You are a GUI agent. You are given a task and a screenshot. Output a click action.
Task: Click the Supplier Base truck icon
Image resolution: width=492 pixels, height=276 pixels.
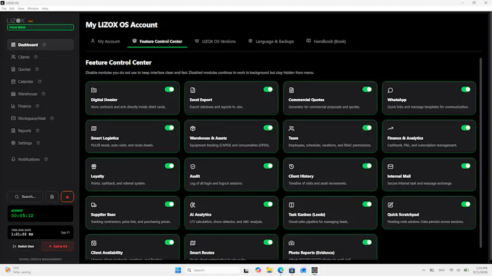(x=94, y=205)
